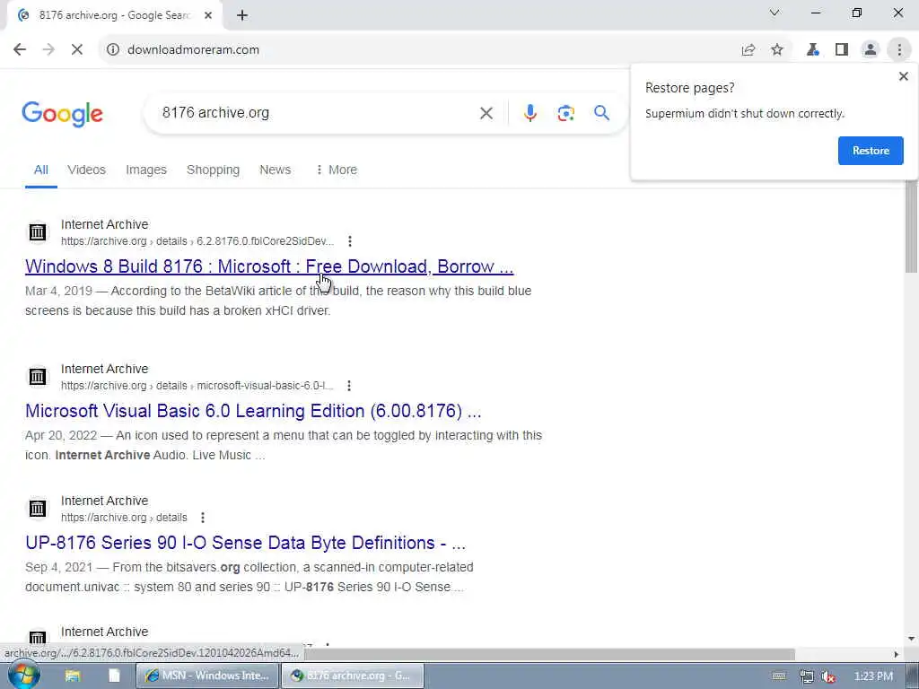
Task: Open the side panel icon
Action: click(842, 50)
